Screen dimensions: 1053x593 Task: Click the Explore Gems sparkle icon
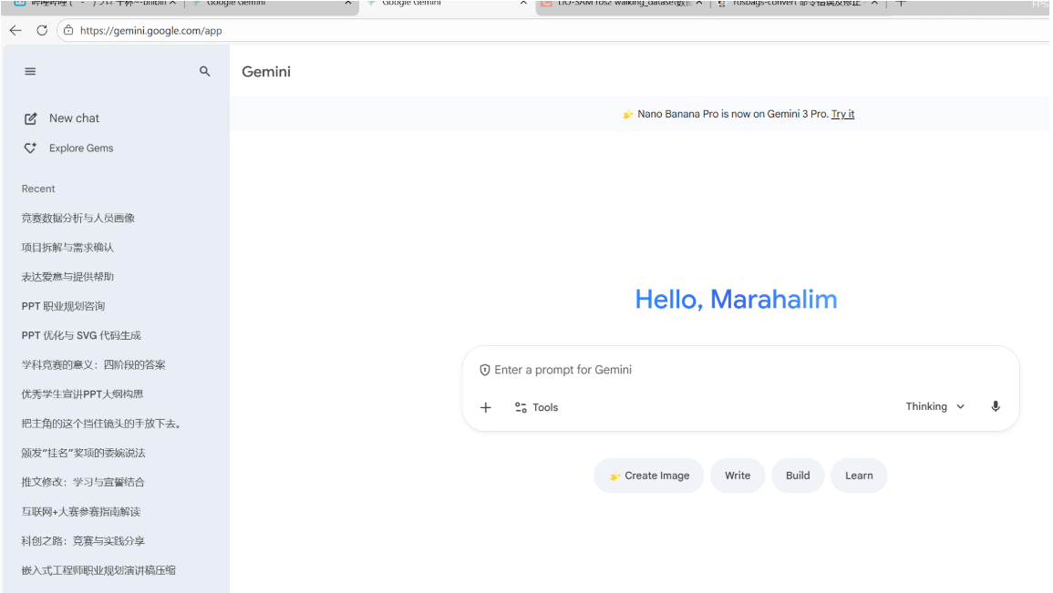coord(31,148)
